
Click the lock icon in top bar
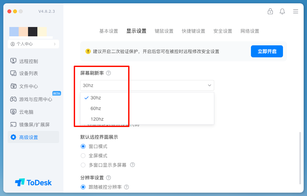coord(270,11)
